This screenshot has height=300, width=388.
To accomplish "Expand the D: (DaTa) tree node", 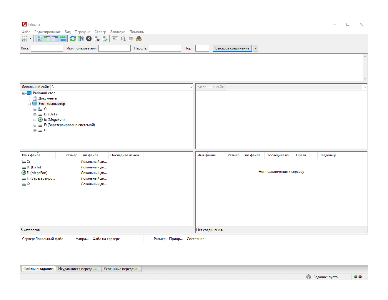I will click(35, 115).
